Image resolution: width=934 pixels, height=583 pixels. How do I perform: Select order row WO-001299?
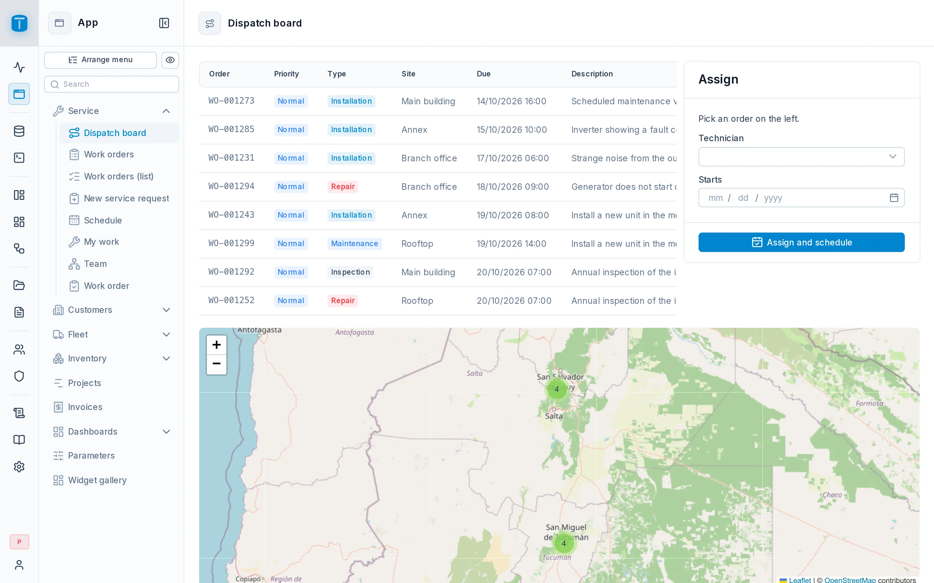pos(438,244)
